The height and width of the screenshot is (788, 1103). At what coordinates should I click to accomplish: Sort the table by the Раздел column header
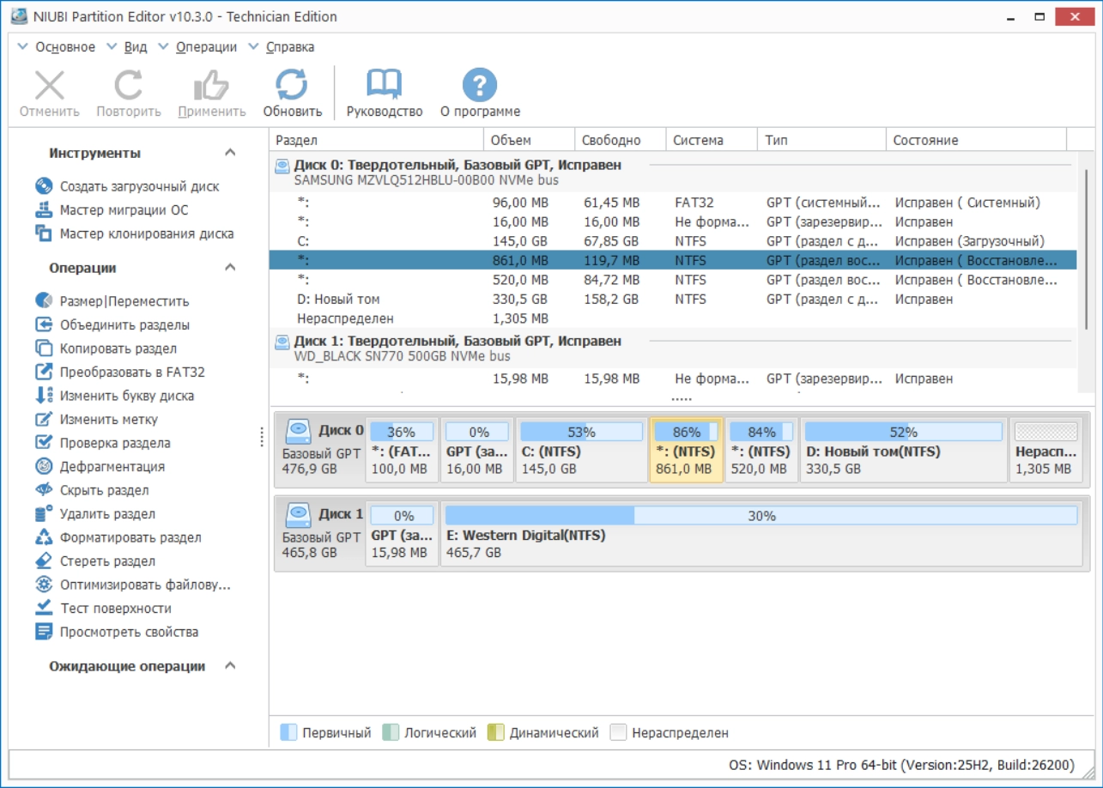[377, 140]
